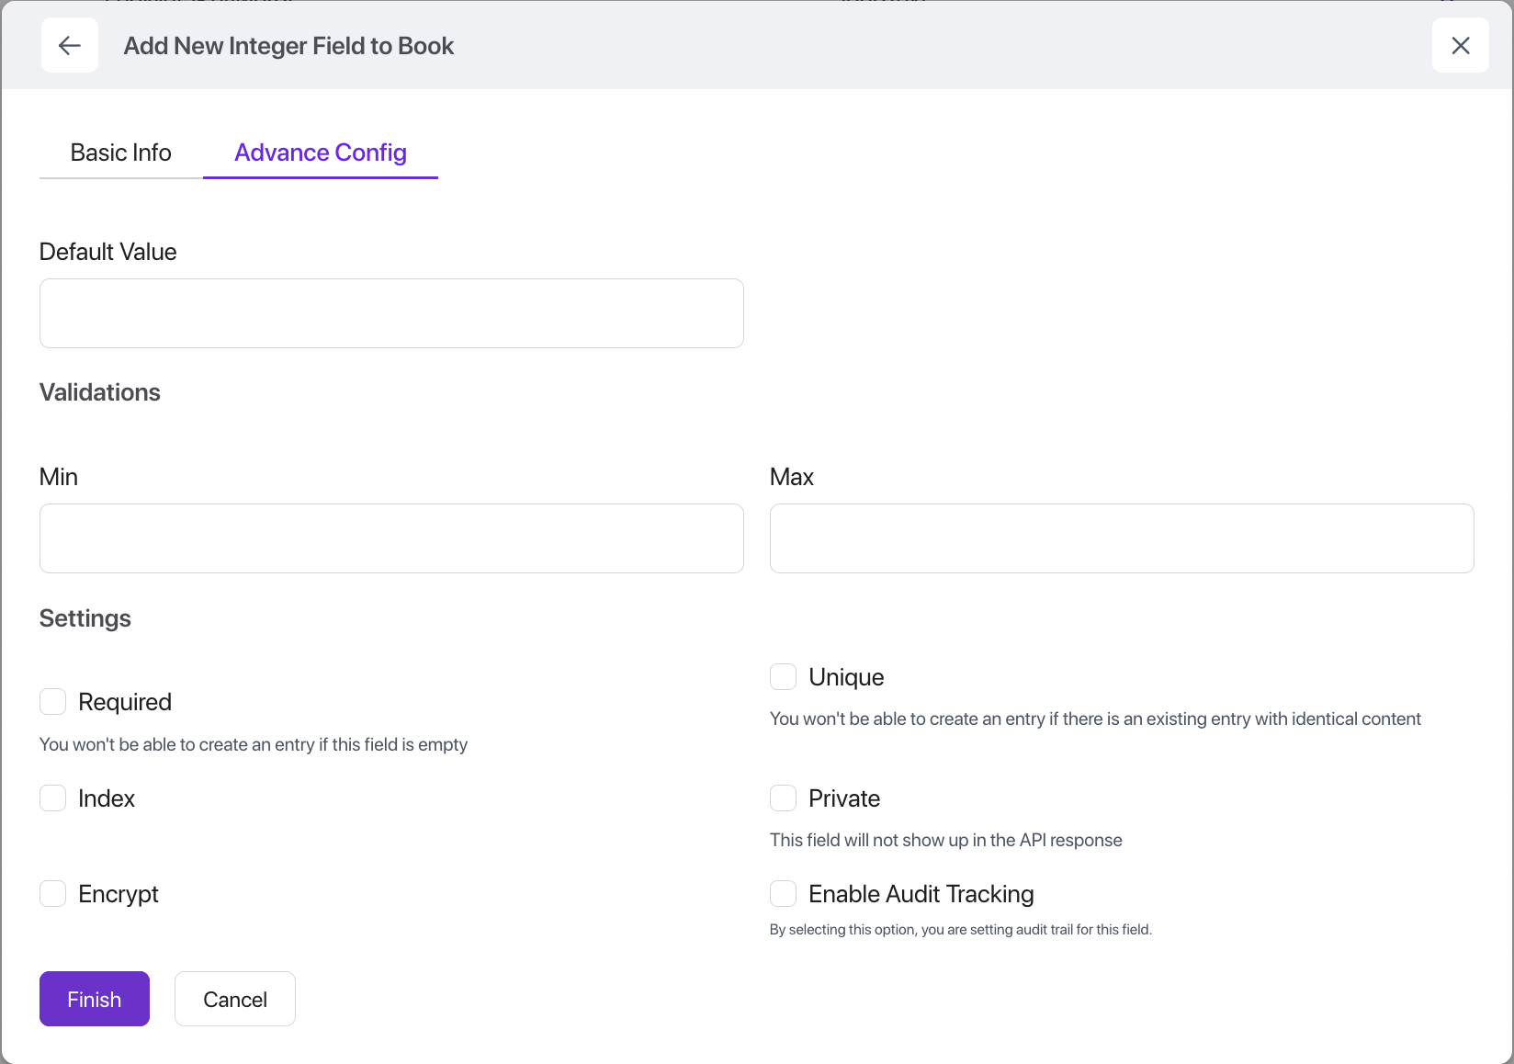Select the Advance Config tab
1514x1064 pixels.
pyautogui.click(x=320, y=153)
